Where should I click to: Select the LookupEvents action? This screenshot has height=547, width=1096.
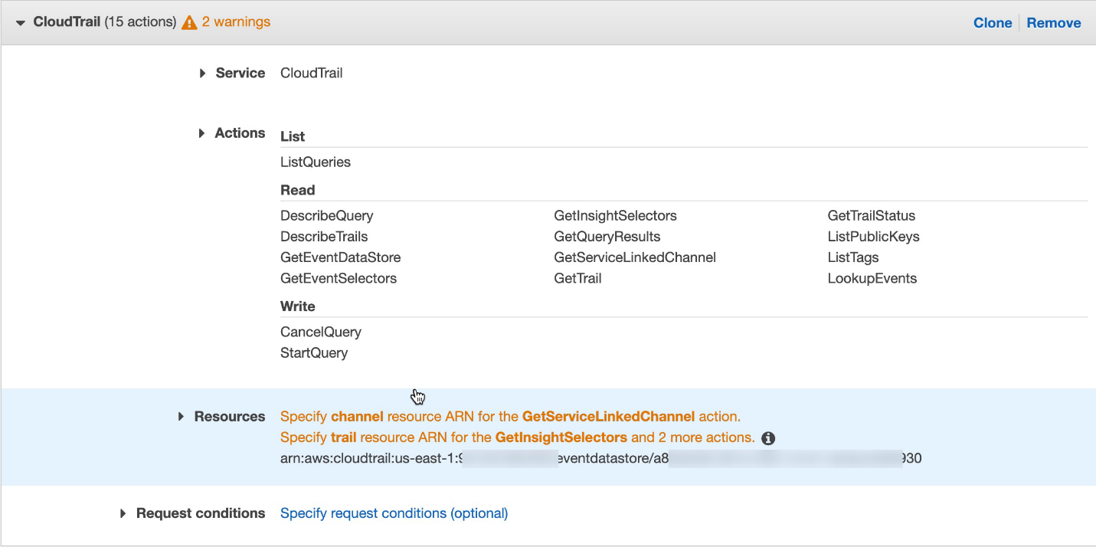pos(872,278)
